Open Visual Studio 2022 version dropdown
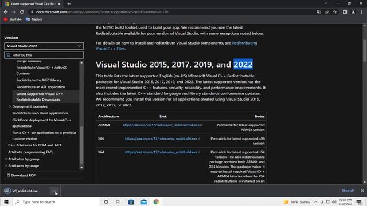The image size is (367, 206). coord(44,46)
